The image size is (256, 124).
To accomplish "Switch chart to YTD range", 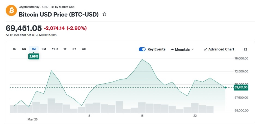I will 55,49.
